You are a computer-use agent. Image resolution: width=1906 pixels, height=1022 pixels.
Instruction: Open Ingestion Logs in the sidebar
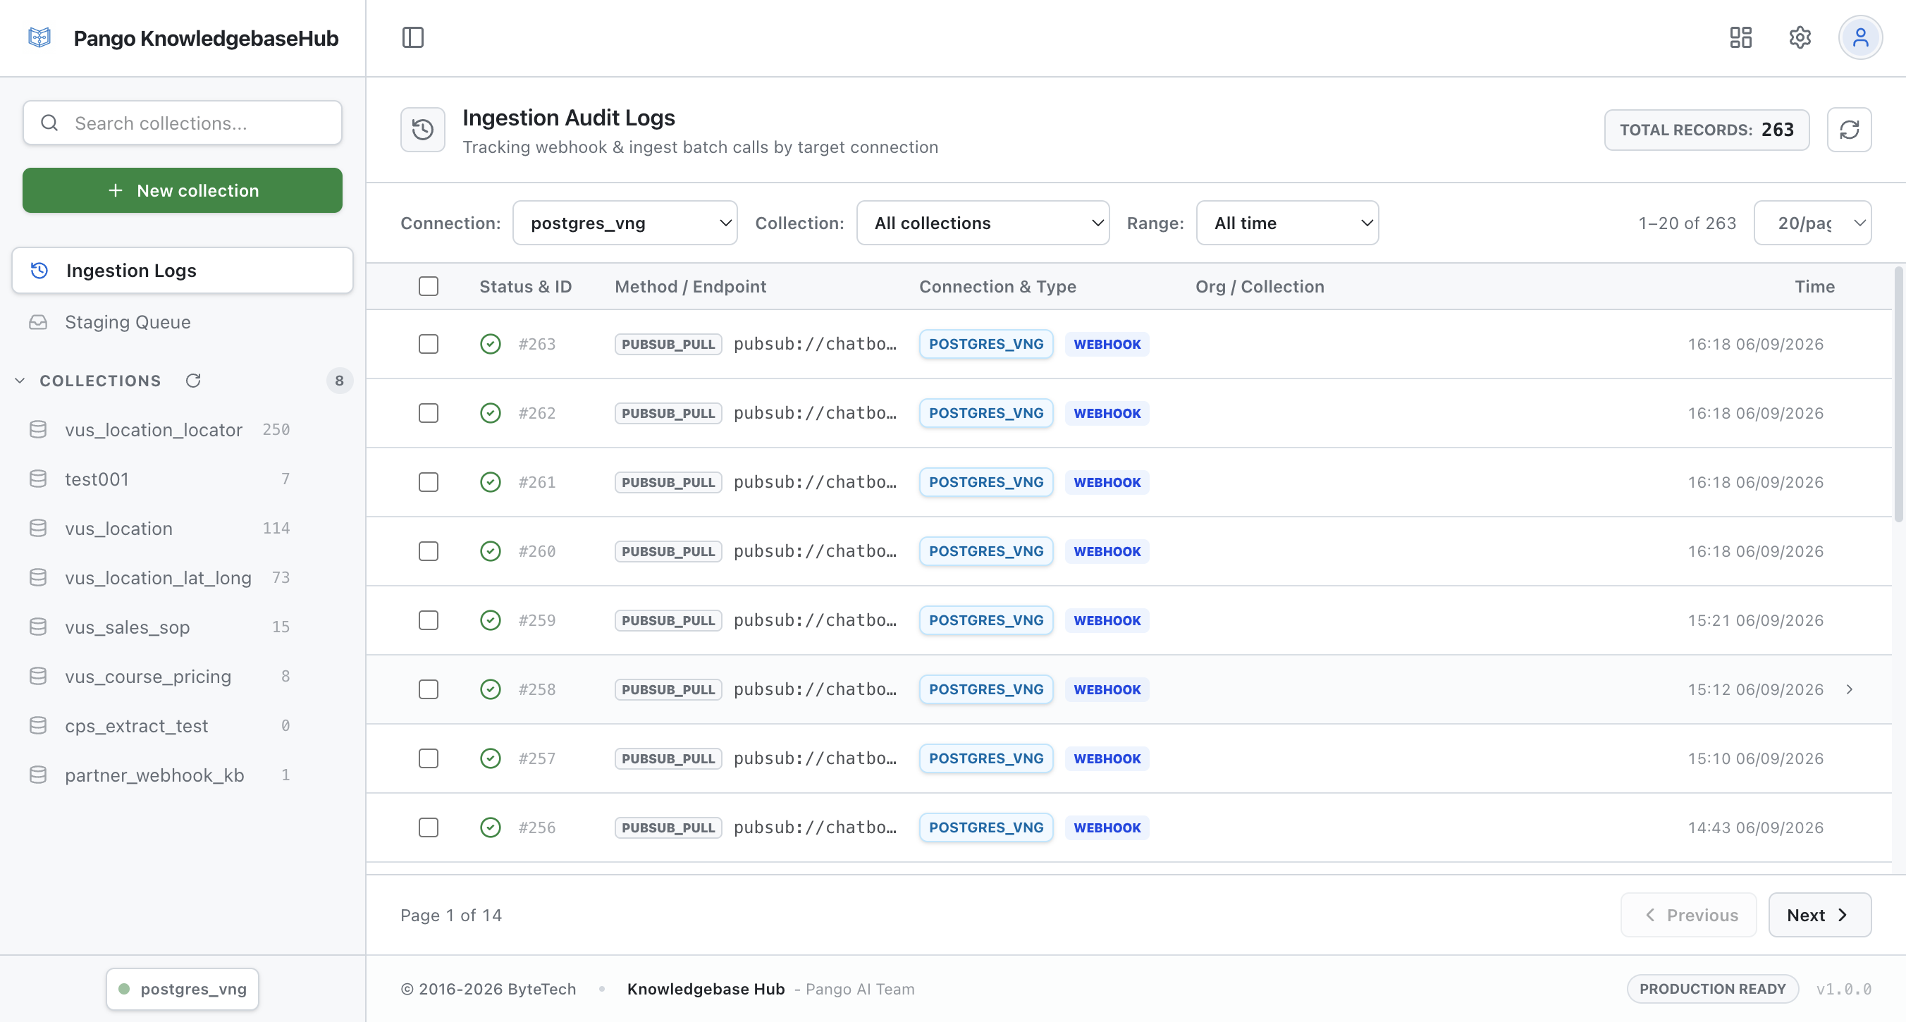[x=182, y=270]
